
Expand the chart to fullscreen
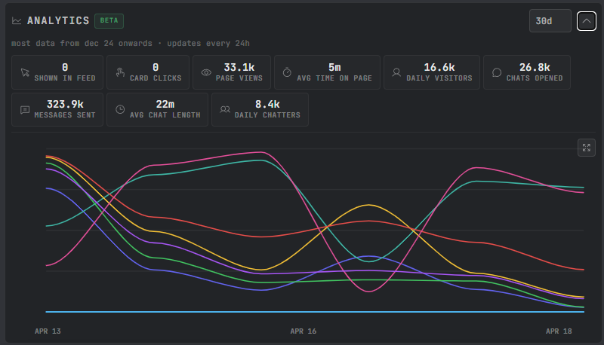click(587, 148)
